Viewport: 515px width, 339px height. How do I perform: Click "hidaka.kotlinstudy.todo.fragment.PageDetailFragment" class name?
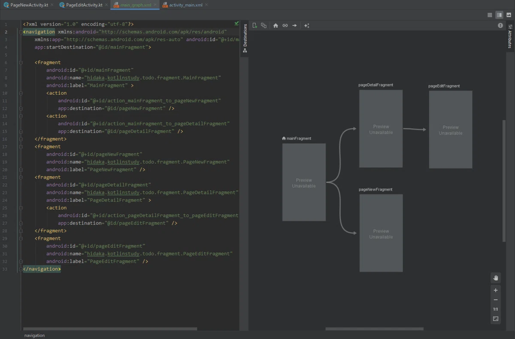(x=161, y=193)
